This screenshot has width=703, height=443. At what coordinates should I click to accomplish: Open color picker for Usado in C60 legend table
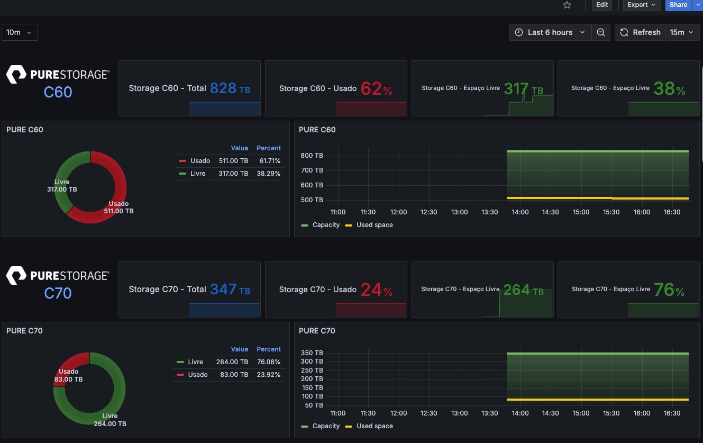pyautogui.click(x=182, y=161)
